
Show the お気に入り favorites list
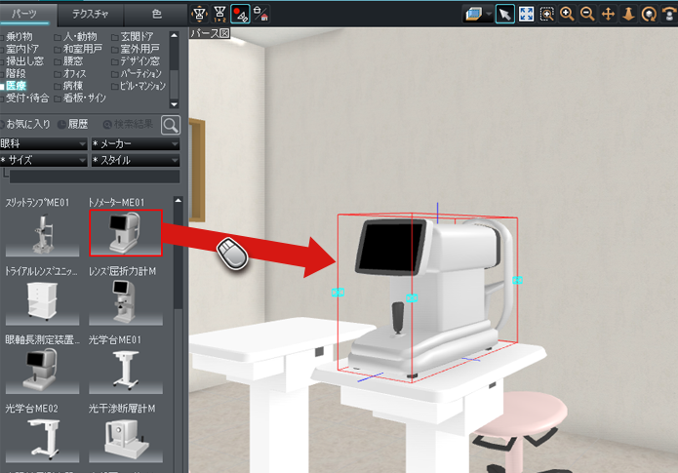point(26,125)
